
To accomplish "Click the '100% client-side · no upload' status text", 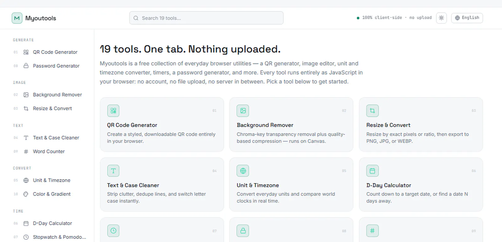I will (397, 18).
